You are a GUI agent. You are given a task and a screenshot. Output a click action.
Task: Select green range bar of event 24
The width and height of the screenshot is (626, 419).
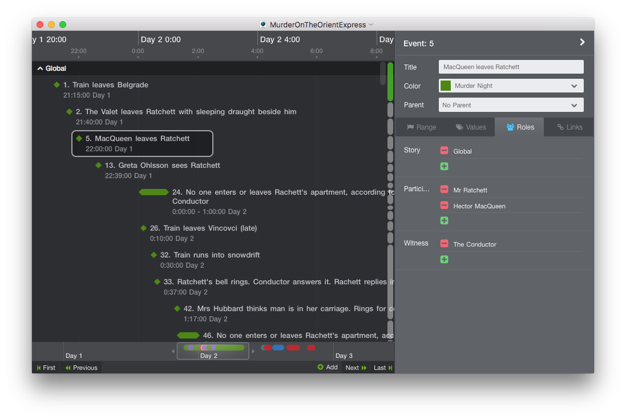point(154,192)
